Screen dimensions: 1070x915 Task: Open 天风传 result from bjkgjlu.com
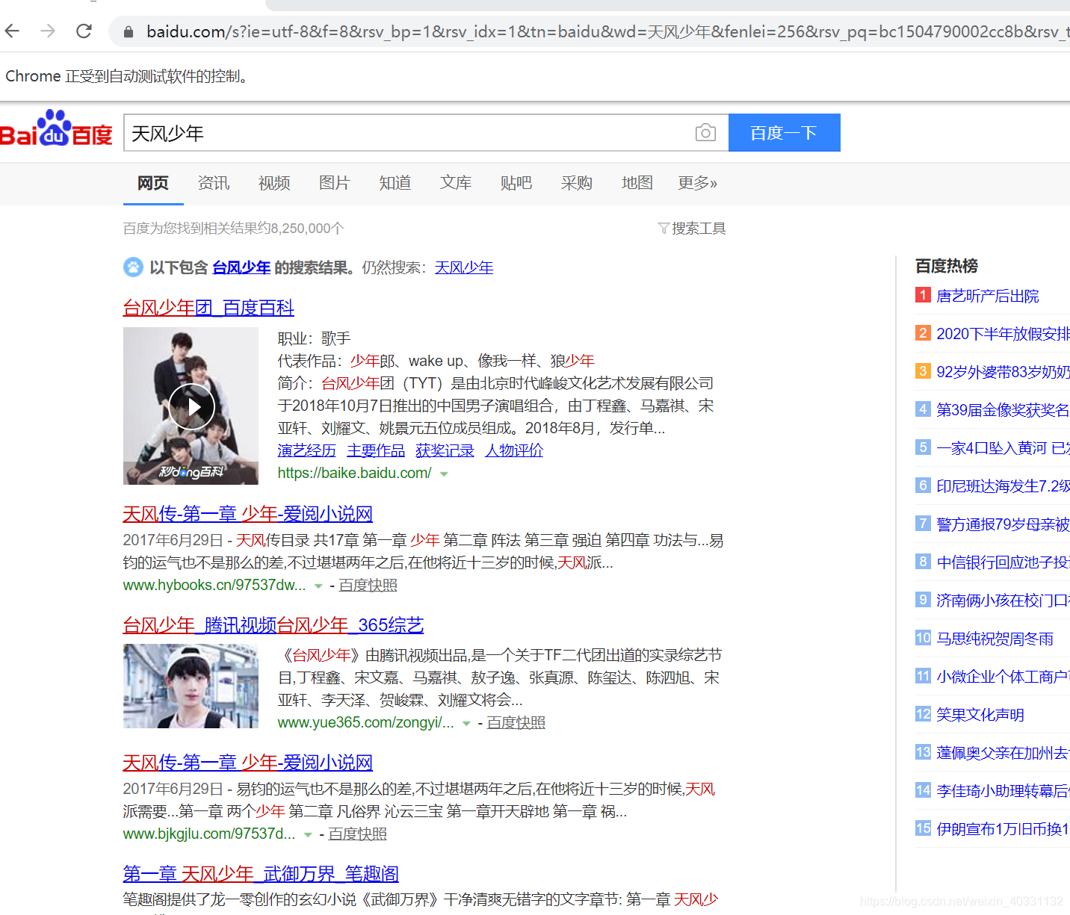pos(248,763)
